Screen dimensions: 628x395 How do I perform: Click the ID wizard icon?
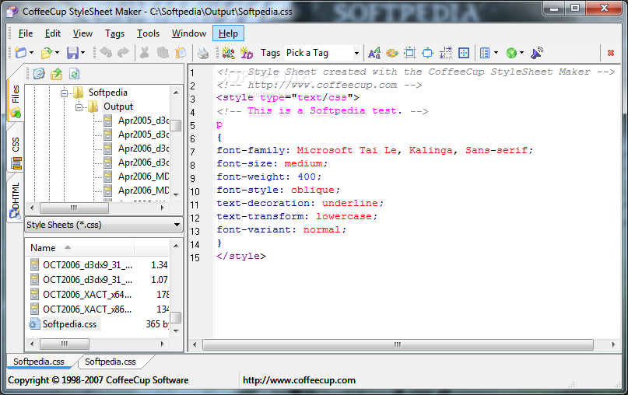(247, 52)
